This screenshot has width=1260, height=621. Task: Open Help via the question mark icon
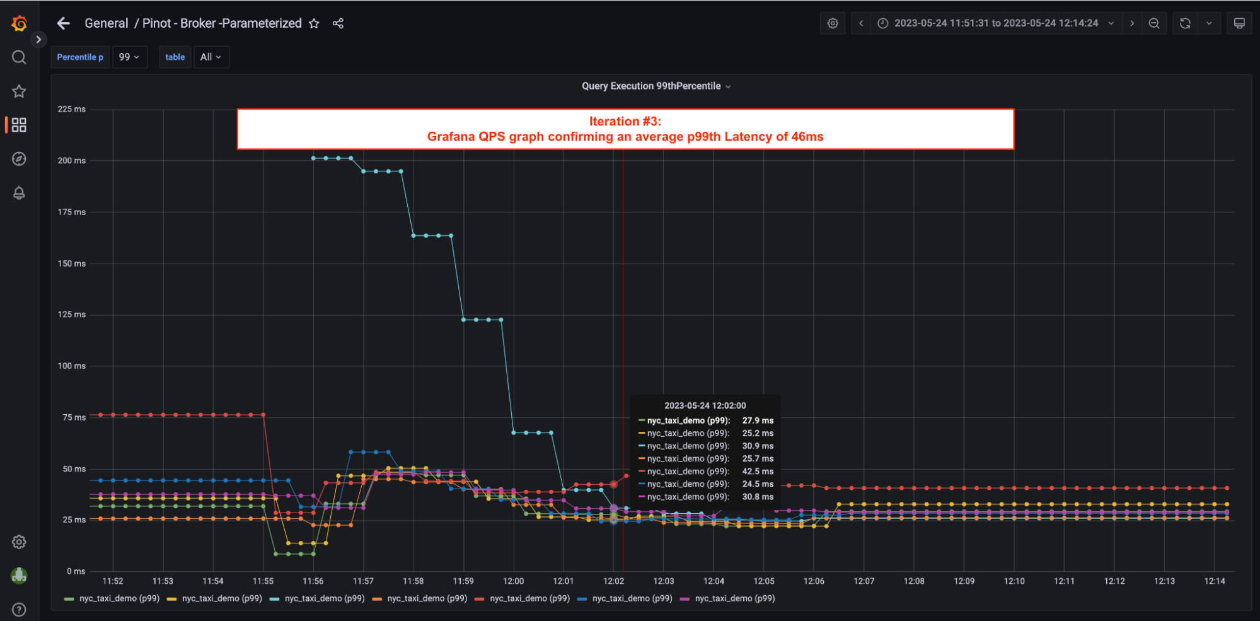(19, 609)
